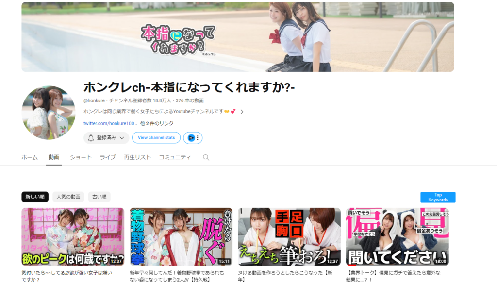This screenshot has height=284, width=497.
Task: Click the three-dot icon beside the extension button
Action: (198, 138)
